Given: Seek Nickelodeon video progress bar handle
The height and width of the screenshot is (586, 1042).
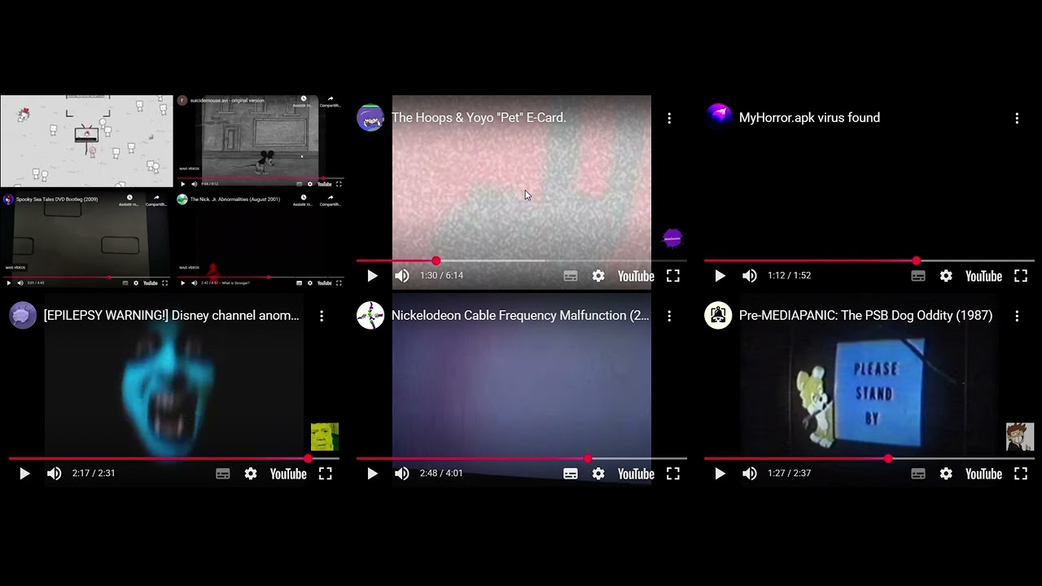Looking at the screenshot, I should [x=588, y=458].
